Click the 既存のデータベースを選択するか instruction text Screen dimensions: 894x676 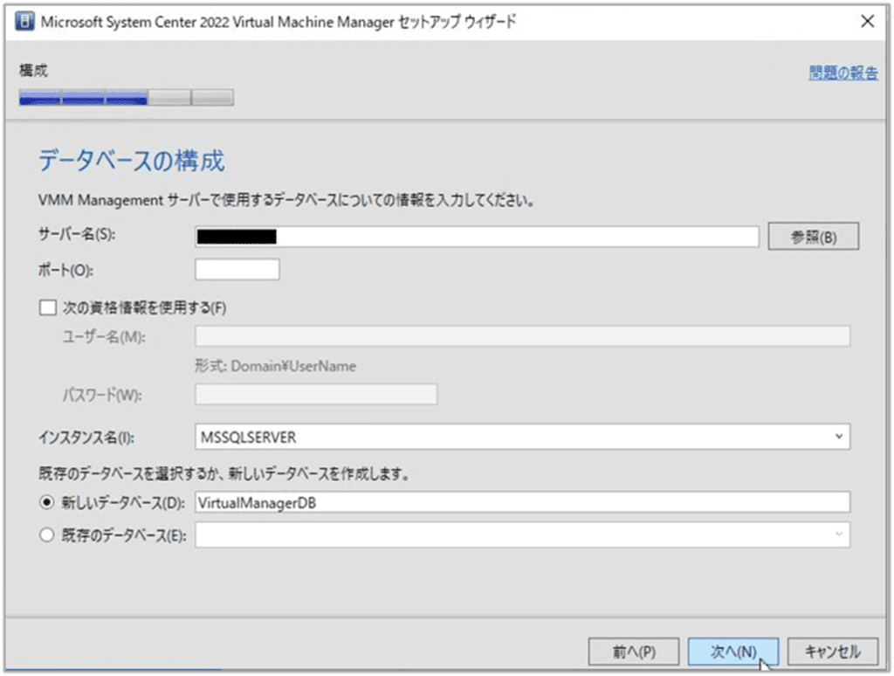coord(223,473)
